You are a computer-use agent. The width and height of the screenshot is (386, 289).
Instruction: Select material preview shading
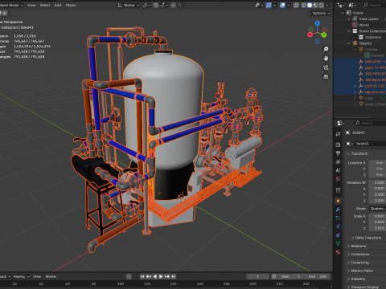[x=315, y=5]
